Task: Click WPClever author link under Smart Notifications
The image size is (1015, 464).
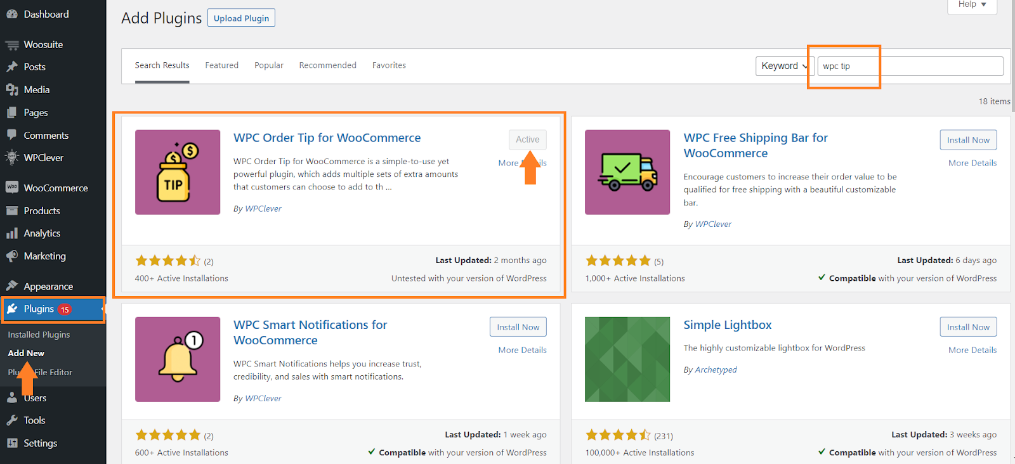Action: click(x=263, y=398)
